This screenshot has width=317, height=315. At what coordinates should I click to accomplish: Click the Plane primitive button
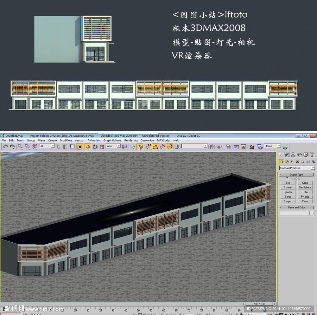tap(305, 201)
